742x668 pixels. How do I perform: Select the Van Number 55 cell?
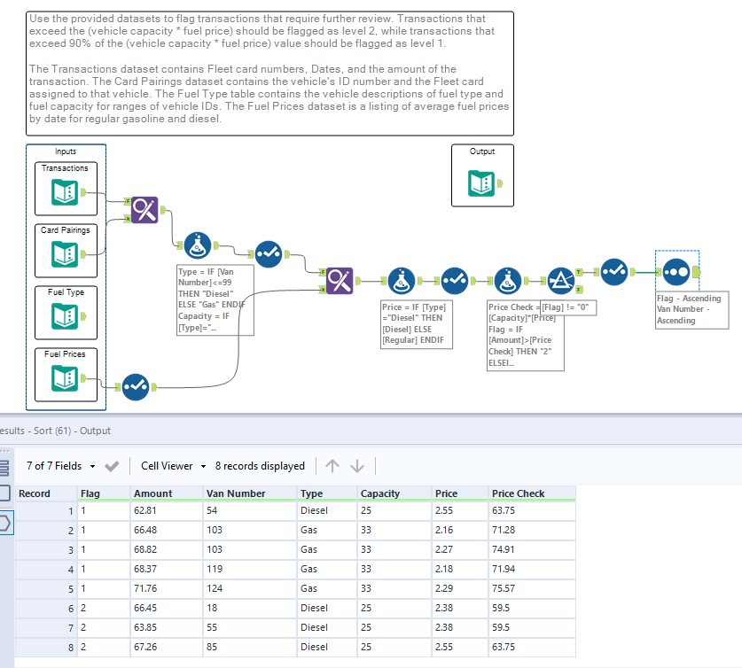click(x=250, y=627)
